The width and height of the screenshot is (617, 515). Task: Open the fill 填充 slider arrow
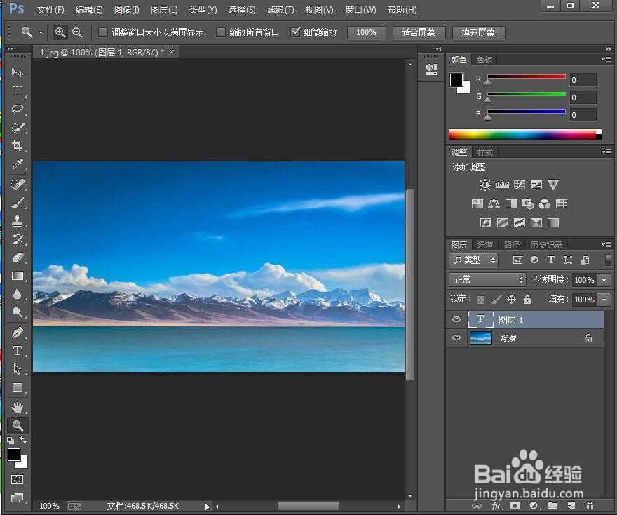(x=604, y=300)
